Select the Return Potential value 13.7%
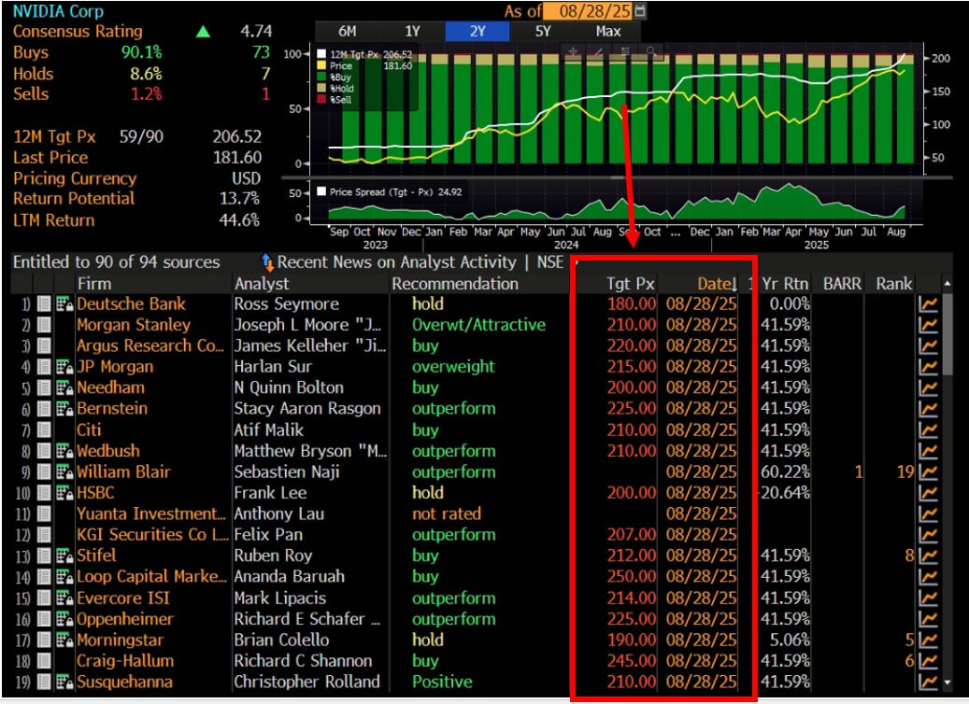The width and height of the screenshot is (969, 704). 240,199
